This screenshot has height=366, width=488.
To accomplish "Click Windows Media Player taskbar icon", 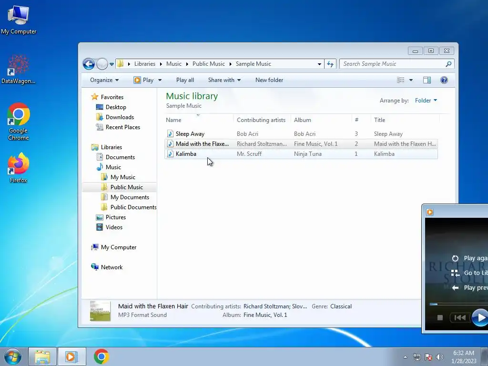I will pos(71,356).
